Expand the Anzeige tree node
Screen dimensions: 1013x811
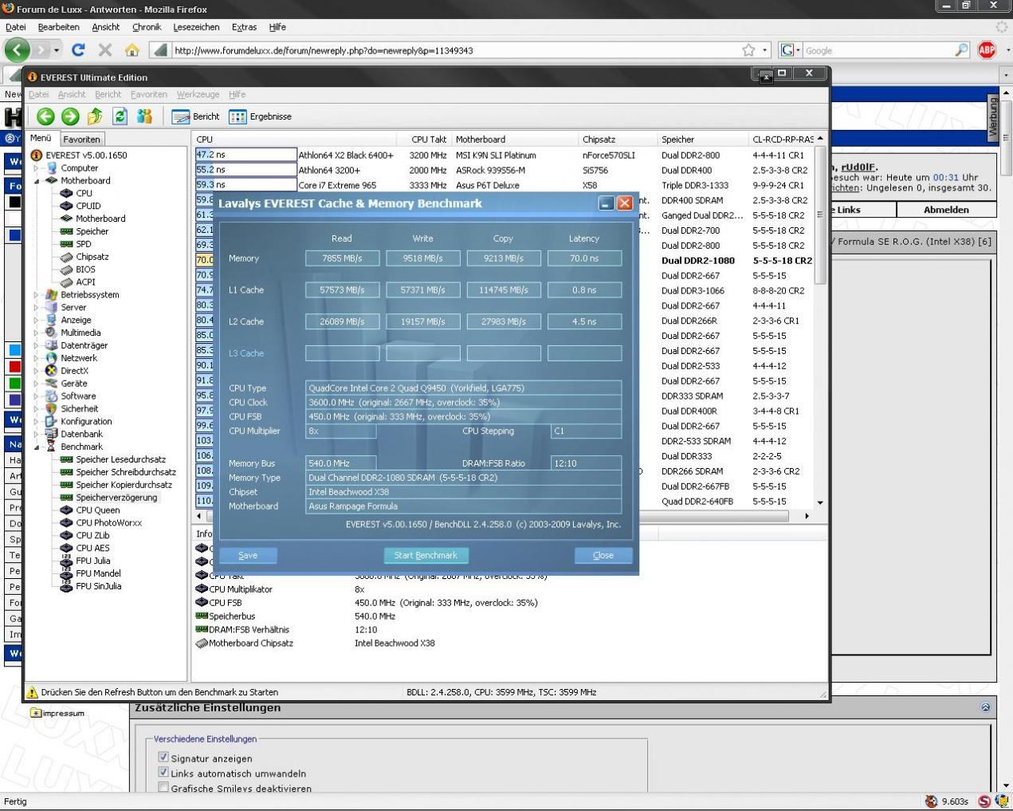tap(36, 321)
